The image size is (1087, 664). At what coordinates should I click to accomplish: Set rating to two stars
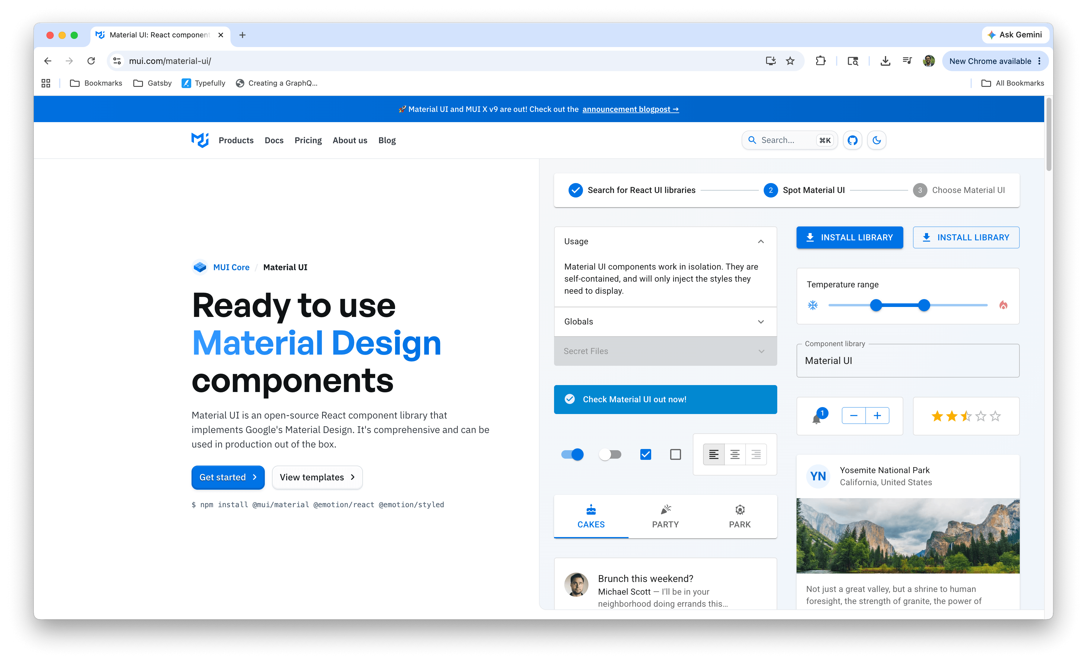(x=952, y=416)
